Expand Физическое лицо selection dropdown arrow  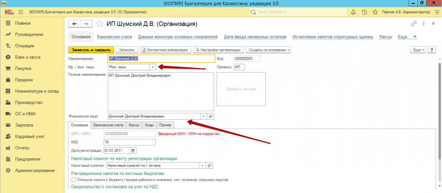tap(204, 116)
